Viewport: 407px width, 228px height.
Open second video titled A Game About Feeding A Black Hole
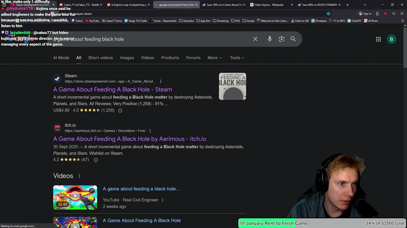[x=141, y=220]
